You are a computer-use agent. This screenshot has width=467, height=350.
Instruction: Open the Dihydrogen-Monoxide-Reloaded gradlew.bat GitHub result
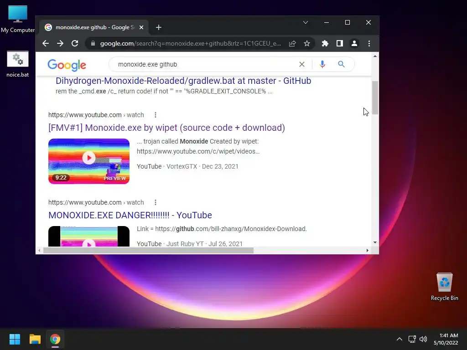[183, 81]
